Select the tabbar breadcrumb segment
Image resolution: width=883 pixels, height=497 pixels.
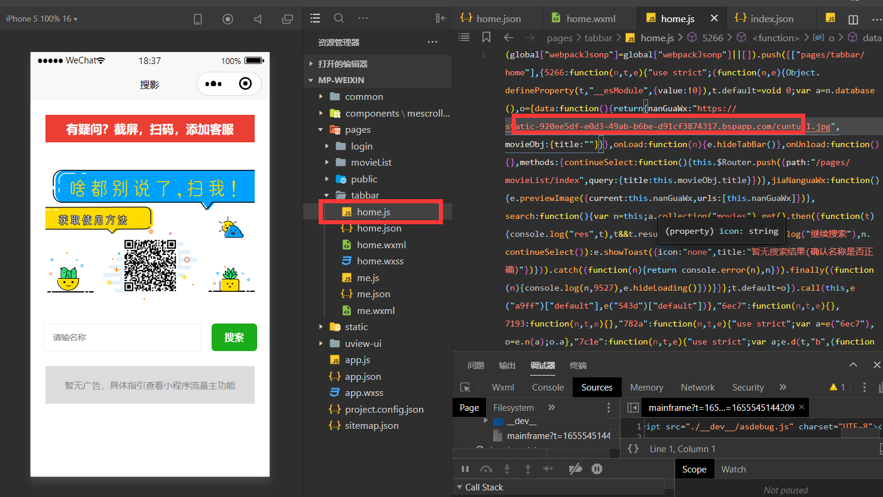click(598, 38)
